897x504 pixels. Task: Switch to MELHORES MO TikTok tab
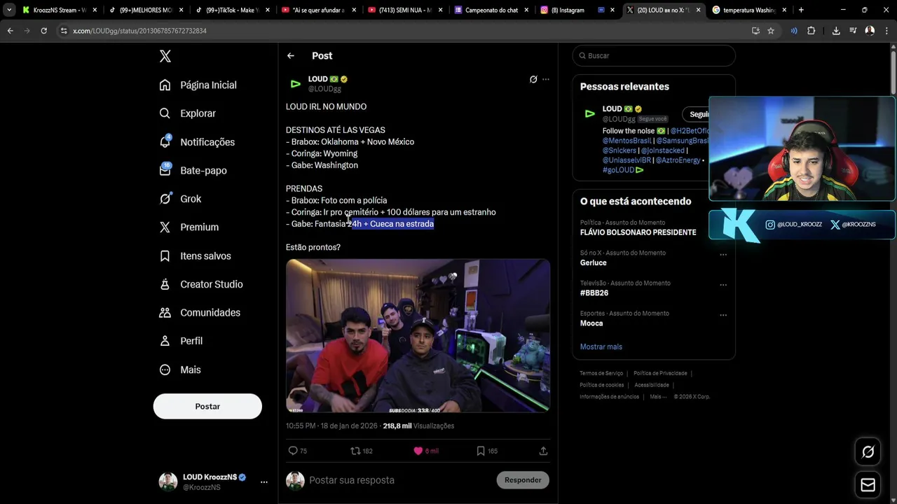[x=145, y=10]
